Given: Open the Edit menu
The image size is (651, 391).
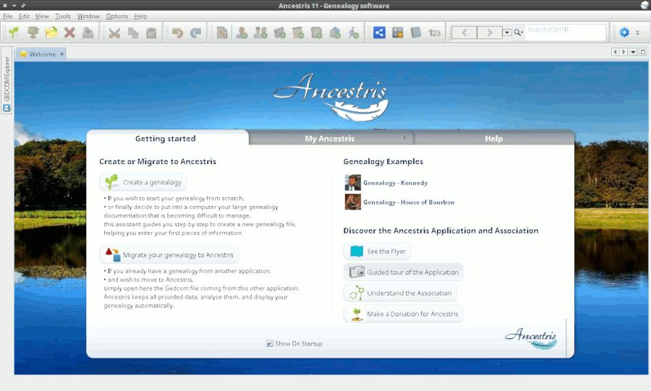Looking at the screenshot, I should 24,16.
